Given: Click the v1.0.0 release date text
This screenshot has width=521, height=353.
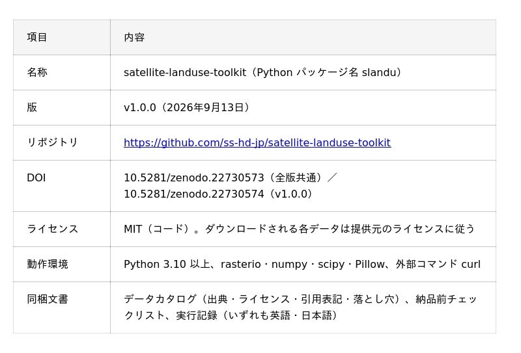Looking at the screenshot, I should [x=187, y=107].
